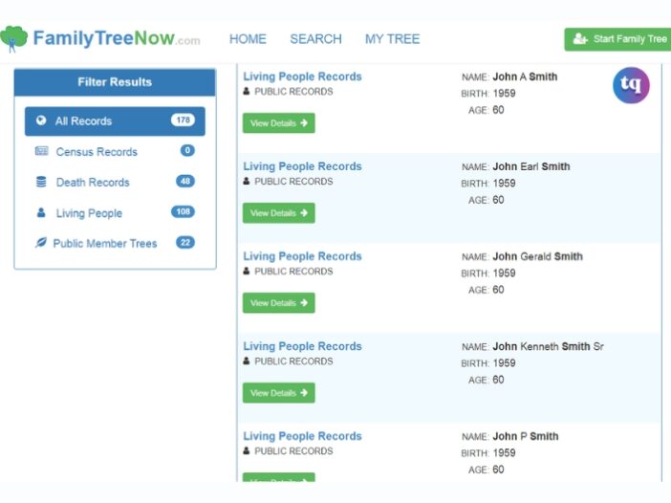The image size is (671, 503).
Task: Filter results by Living People
Action: 115,212
